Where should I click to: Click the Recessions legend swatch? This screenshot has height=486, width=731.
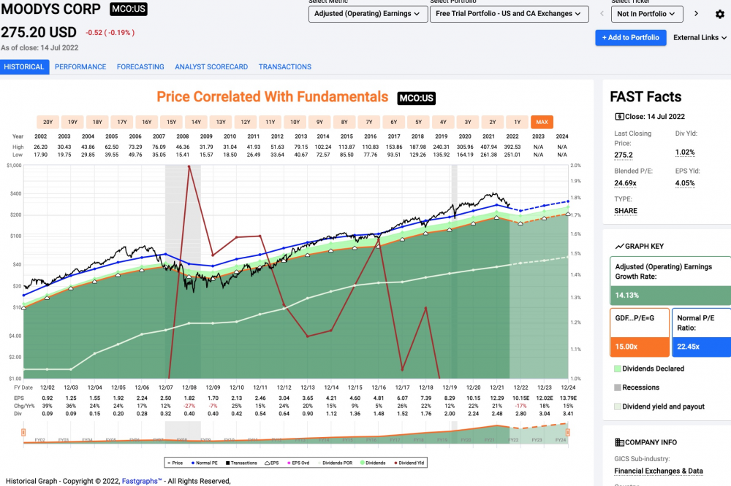point(618,387)
